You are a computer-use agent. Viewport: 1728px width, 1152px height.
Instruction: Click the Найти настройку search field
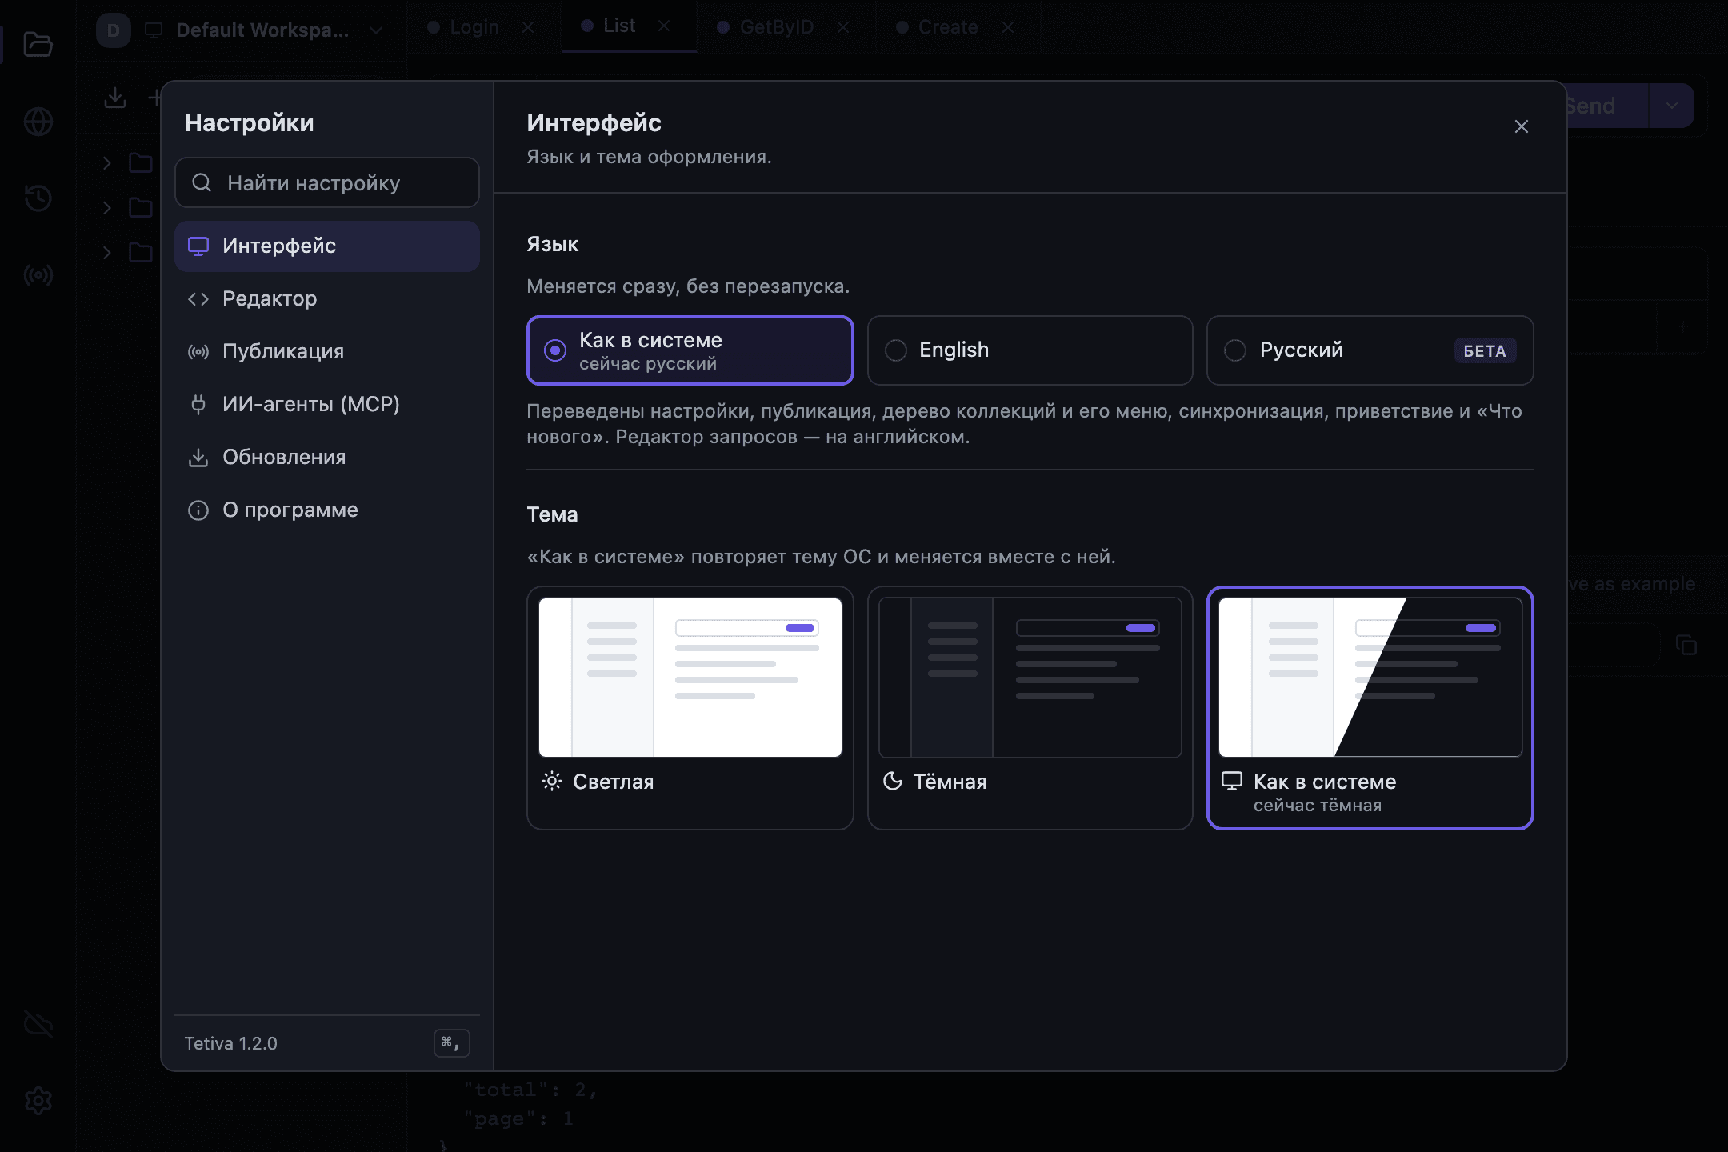point(327,182)
